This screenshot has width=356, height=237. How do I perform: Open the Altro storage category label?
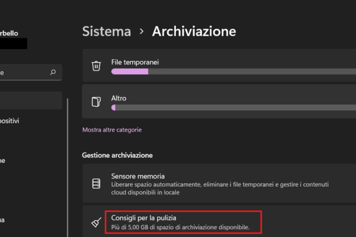[x=118, y=98]
